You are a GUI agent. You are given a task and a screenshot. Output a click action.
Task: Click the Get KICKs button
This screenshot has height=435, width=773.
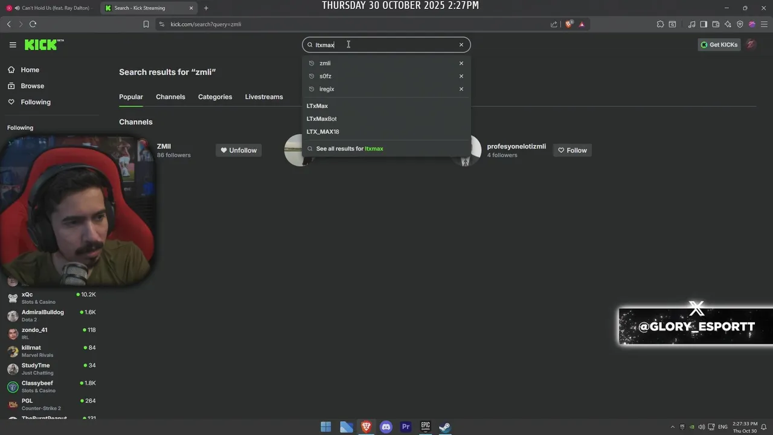(x=719, y=45)
